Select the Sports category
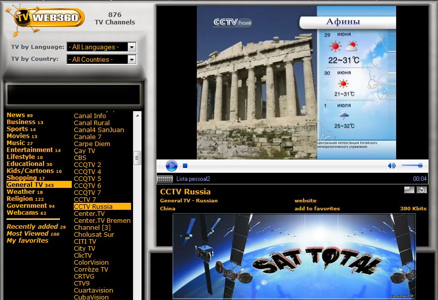Image resolution: width=438 pixels, height=300 pixels. coord(21,129)
